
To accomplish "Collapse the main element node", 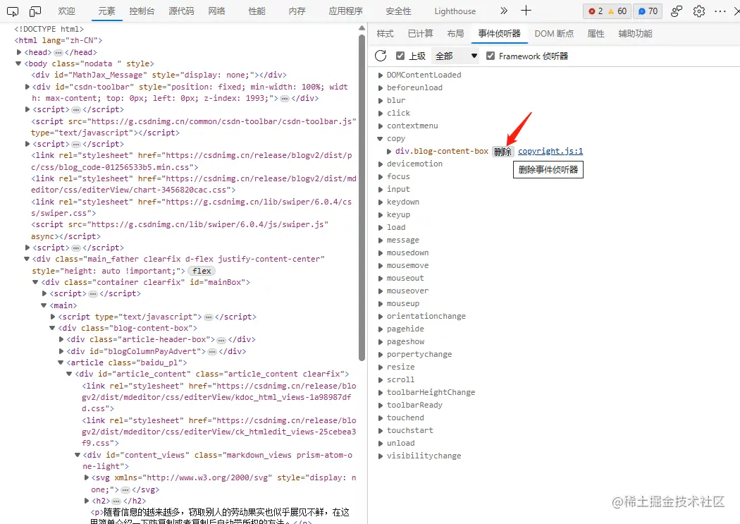I will 44,305.
